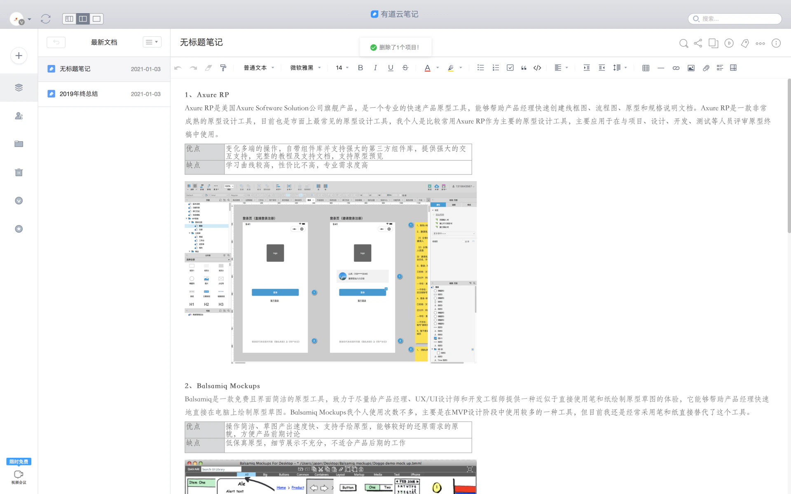Insert a block quote
Image resolution: width=791 pixels, height=494 pixels.
tap(524, 68)
